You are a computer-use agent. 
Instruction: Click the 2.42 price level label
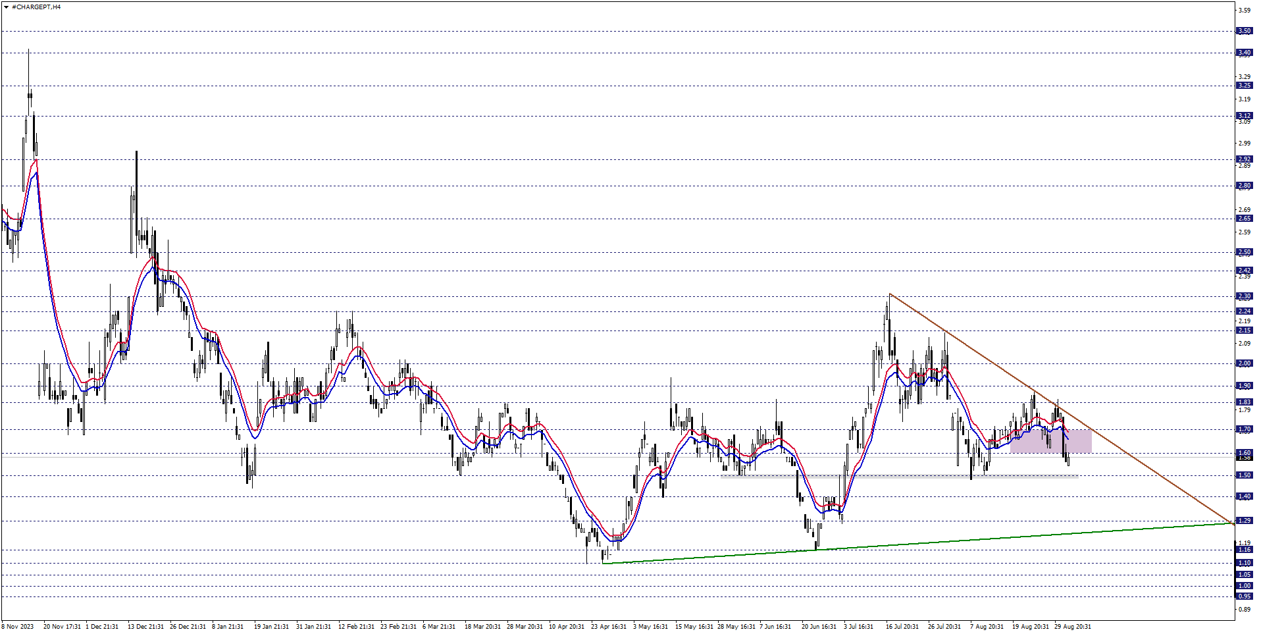click(1244, 271)
